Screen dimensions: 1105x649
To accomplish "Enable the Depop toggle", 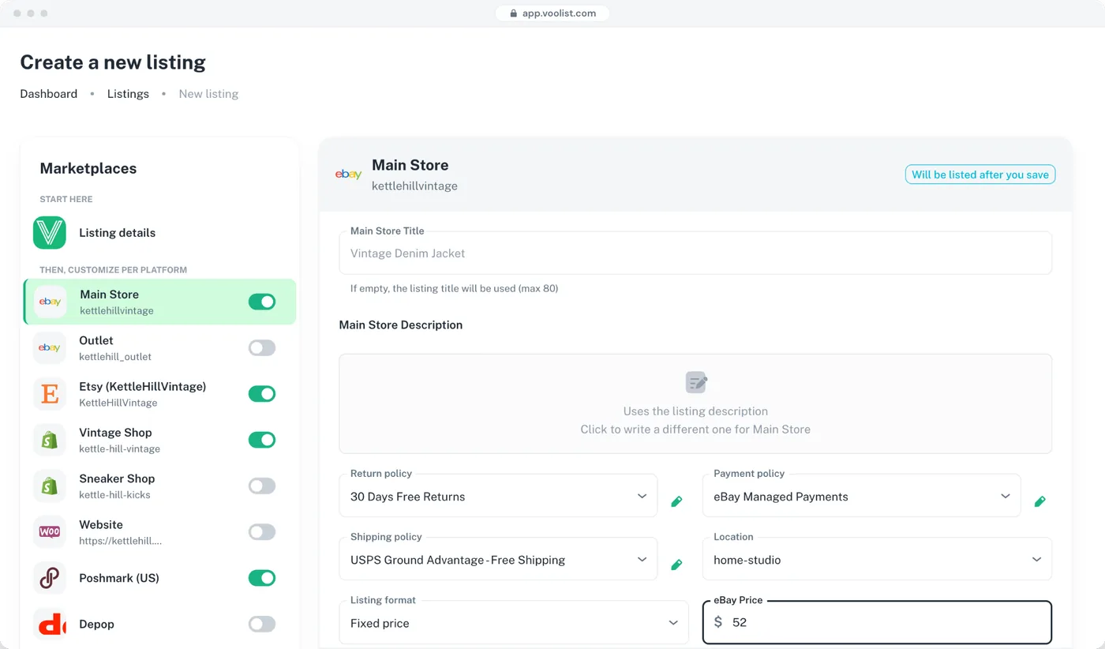I will (x=262, y=625).
